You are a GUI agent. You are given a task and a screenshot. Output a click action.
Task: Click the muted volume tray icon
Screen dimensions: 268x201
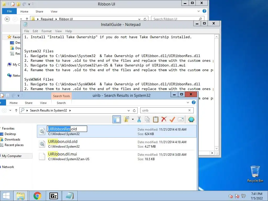tap(231, 196)
